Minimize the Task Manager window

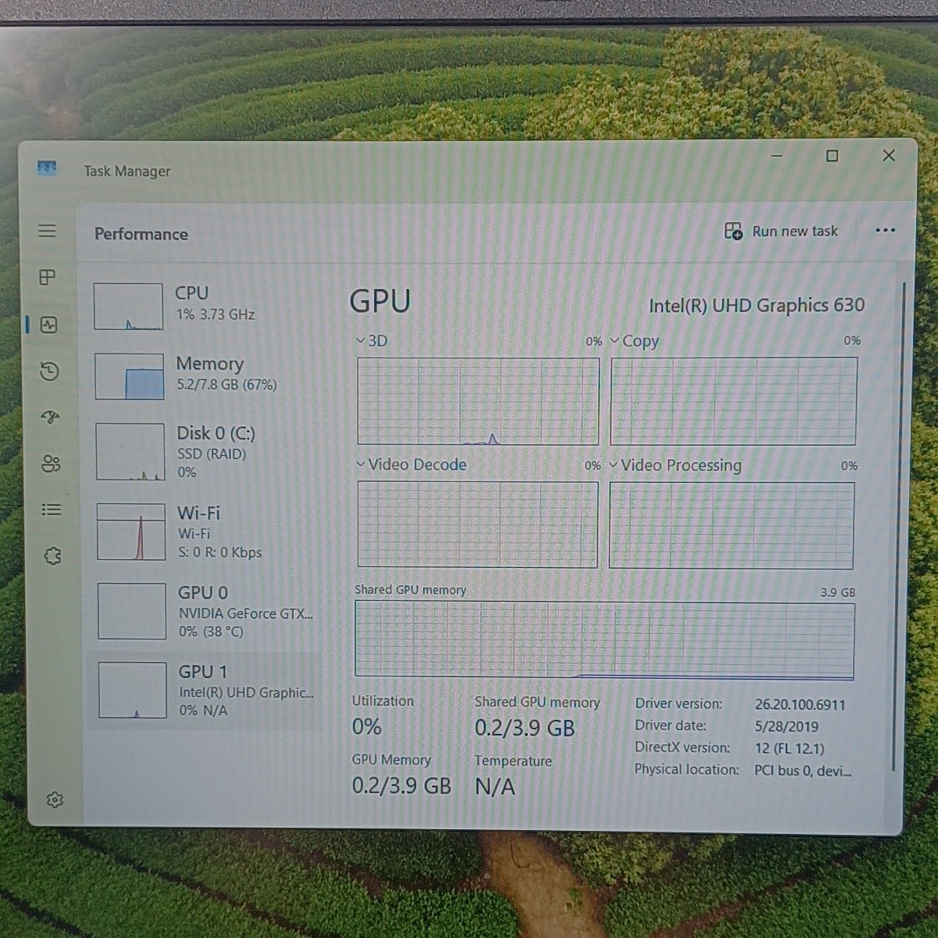pyautogui.click(x=776, y=156)
